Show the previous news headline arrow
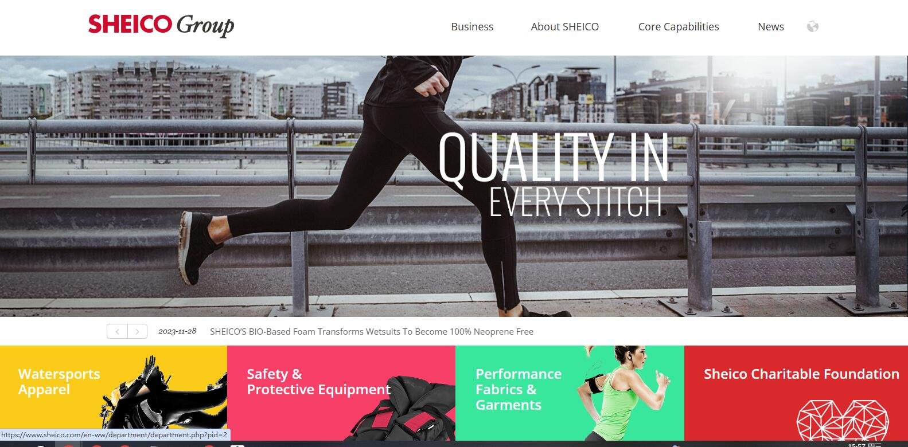 coord(117,331)
